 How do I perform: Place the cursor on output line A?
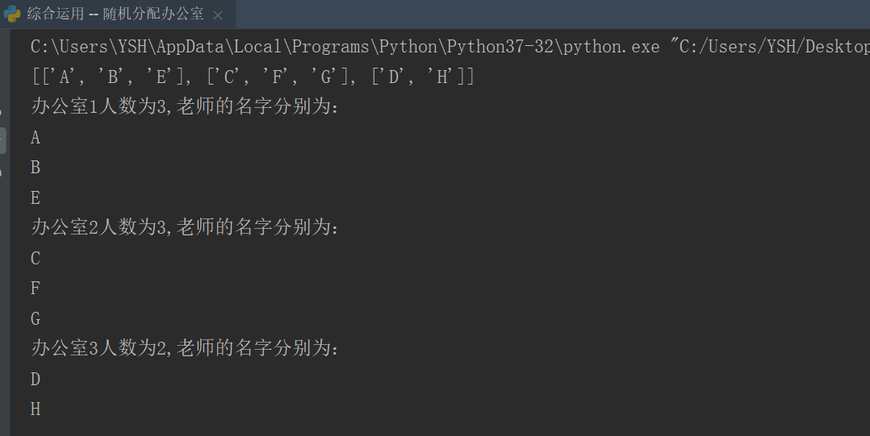[x=36, y=137]
